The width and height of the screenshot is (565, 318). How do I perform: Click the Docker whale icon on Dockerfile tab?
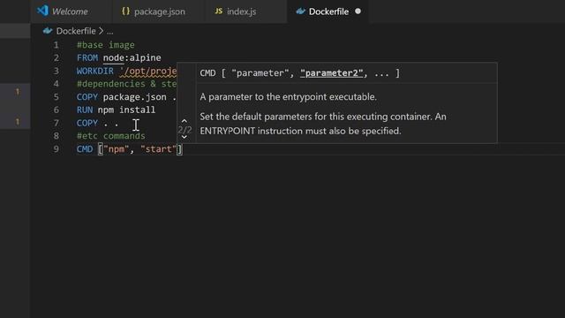(300, 11)
